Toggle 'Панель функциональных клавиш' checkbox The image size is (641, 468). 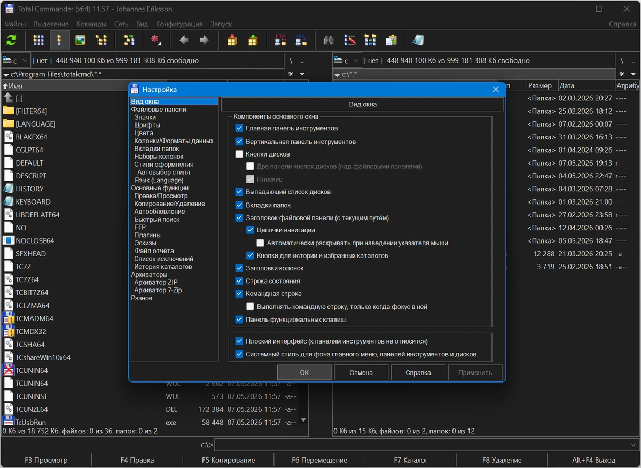[x=239, y=319]
